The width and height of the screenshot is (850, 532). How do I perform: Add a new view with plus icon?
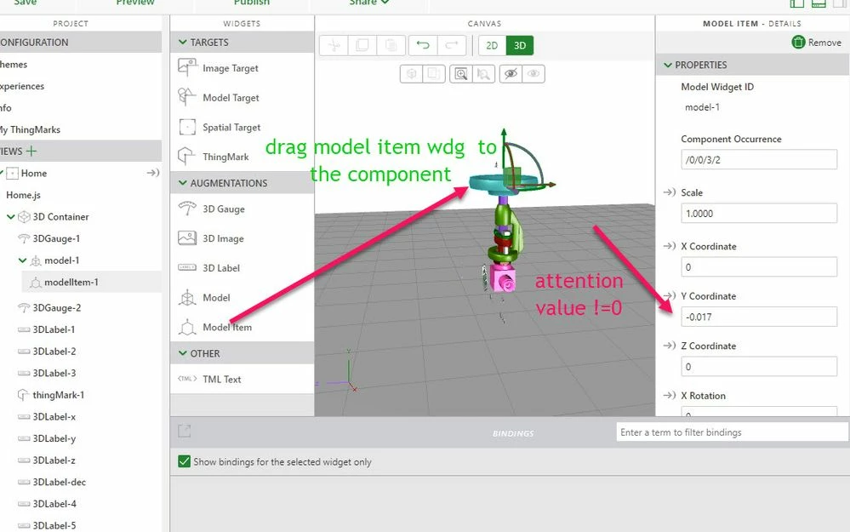31,151
